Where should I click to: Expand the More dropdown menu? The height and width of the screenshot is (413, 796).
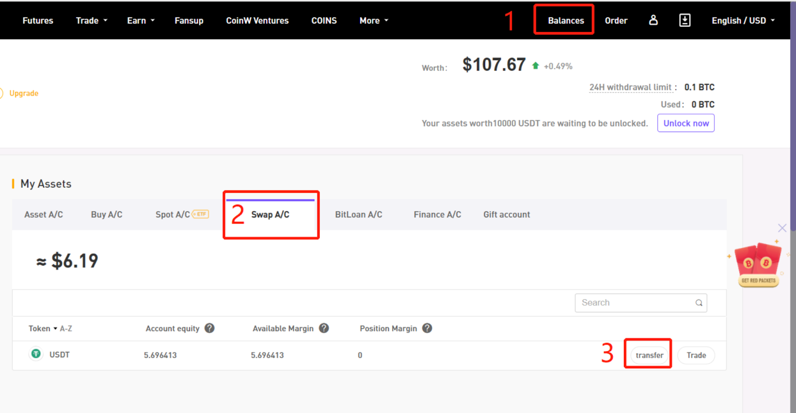(x=374, y=20)
